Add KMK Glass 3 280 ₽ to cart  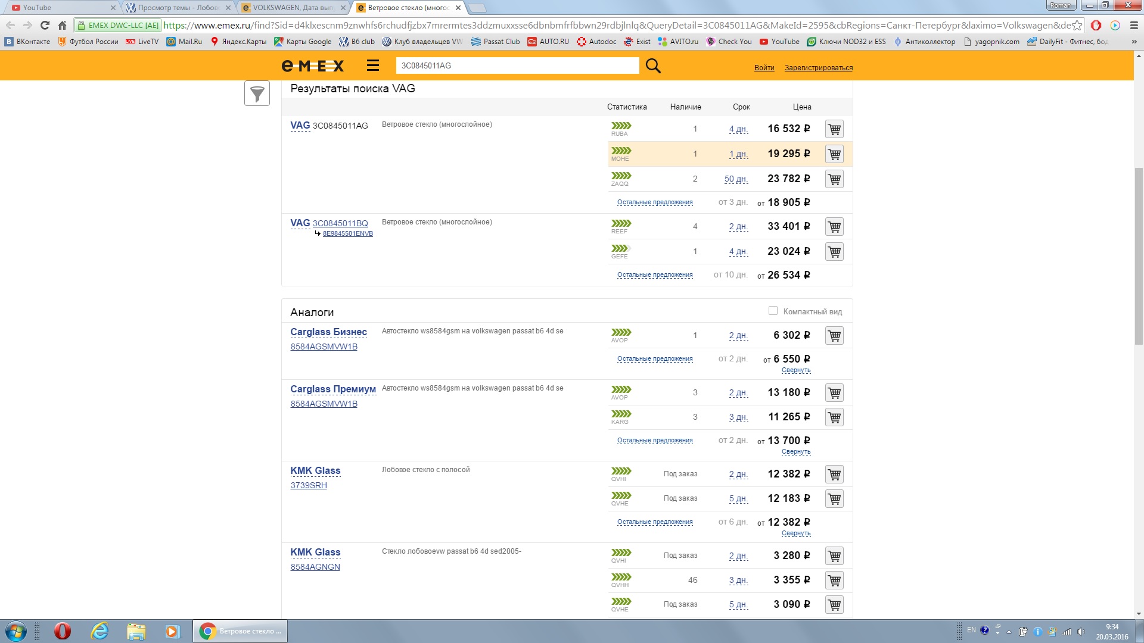click(834, 556)
